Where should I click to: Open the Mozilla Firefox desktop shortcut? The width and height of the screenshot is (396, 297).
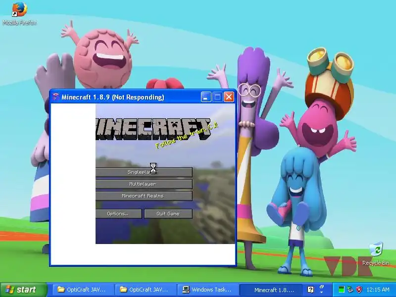click(19, 13)
